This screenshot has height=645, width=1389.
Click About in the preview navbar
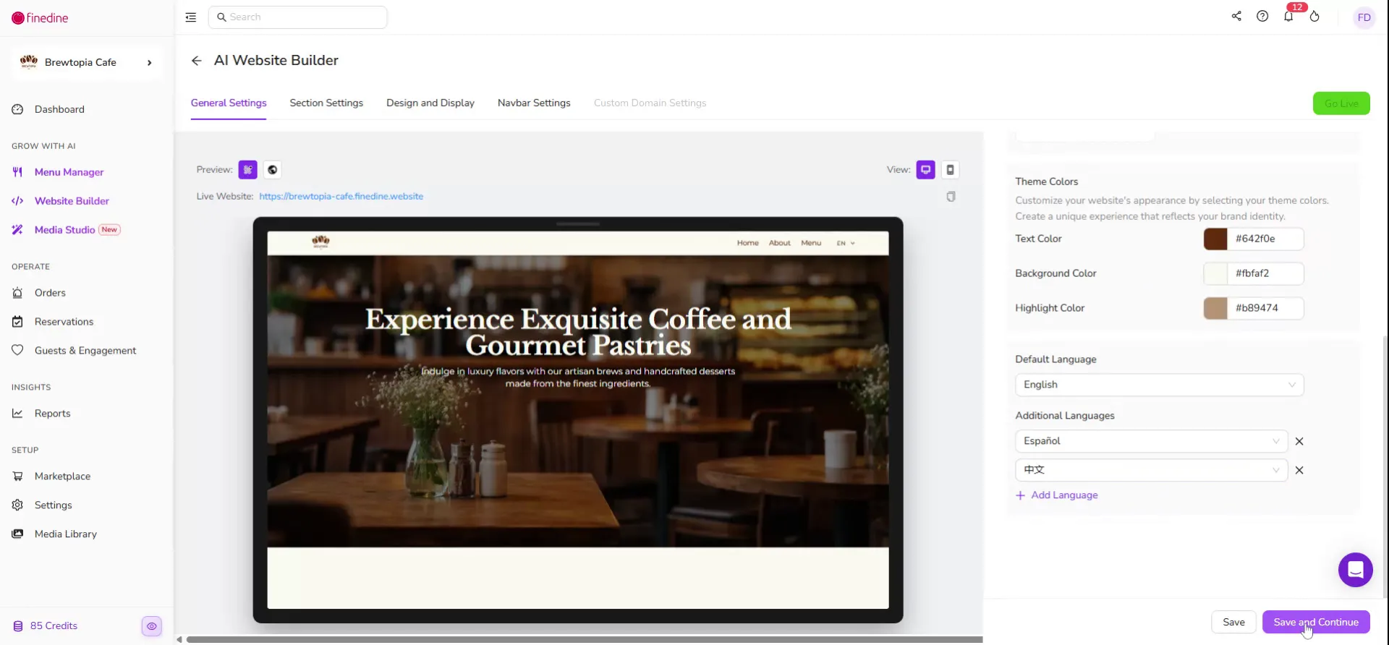(779, 243)
